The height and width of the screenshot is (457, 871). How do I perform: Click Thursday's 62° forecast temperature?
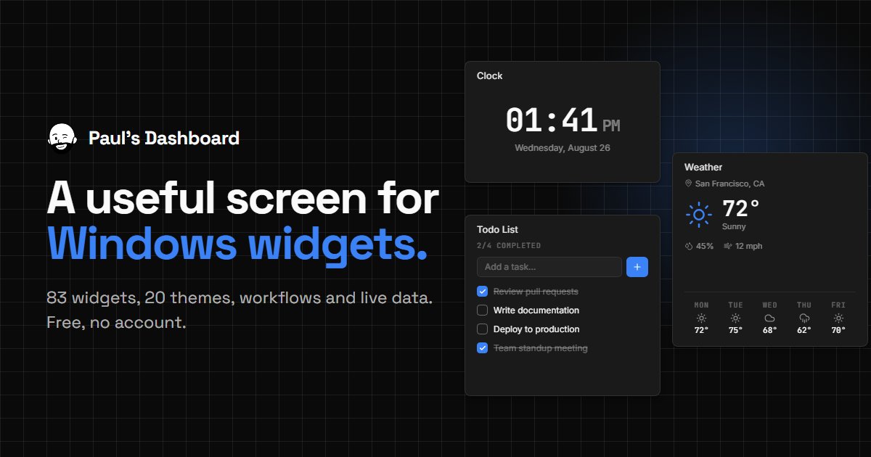804,330
